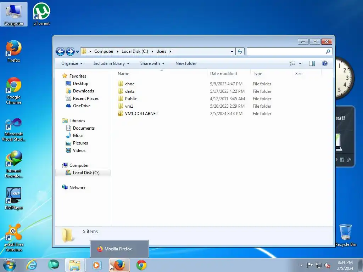Show the preview pane
Image resolution: width=363 pixels, height=272 pixels.
tap(312, 63)
